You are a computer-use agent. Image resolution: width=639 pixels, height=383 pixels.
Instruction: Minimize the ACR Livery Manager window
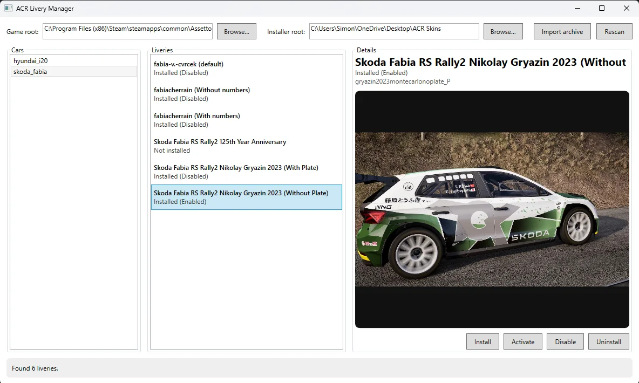pos(577,8)
